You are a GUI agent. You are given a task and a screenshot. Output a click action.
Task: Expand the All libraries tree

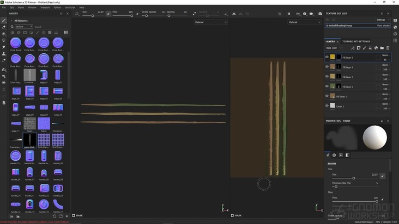point(11,21)
